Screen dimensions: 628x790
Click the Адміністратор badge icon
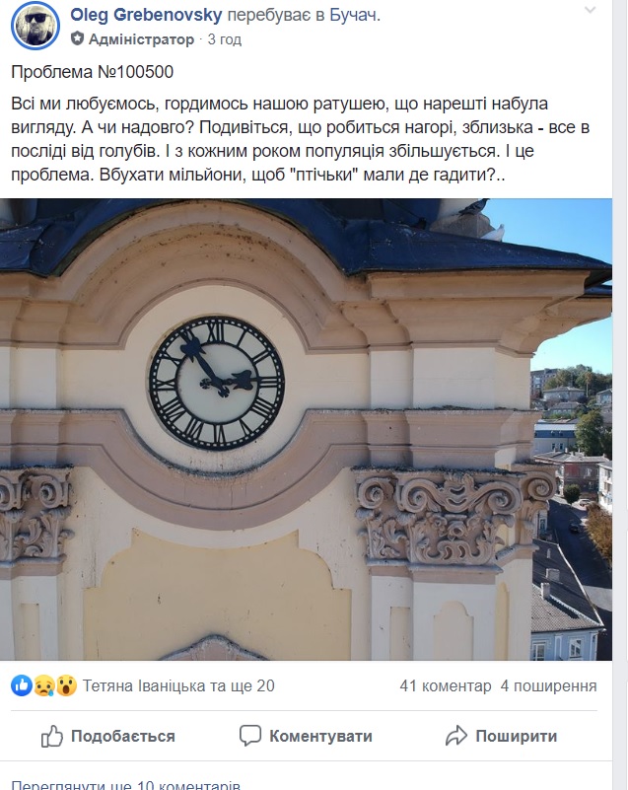[77, 38]
